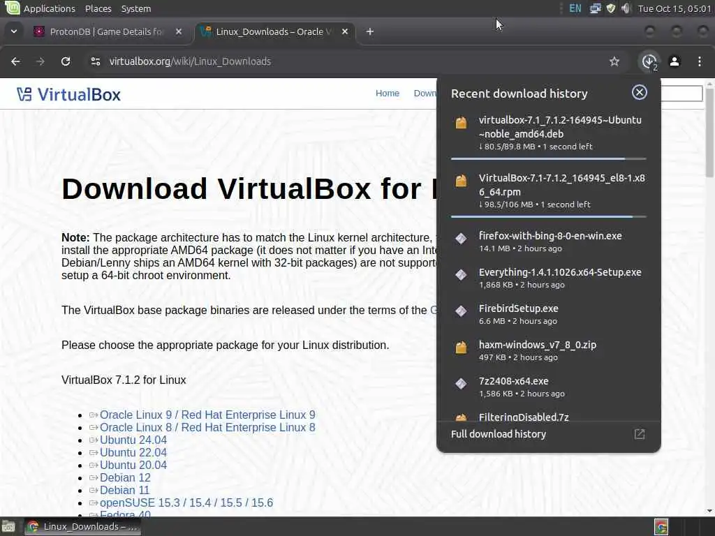This screenshot has height=536, width=715.
Task: Click firefox-with-bing-8-0-en-win.exe entry
Action: point(549,241)
